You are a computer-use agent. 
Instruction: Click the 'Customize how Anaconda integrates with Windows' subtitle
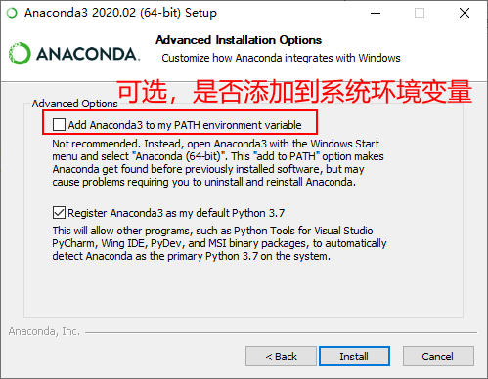[x=281, y=58]
